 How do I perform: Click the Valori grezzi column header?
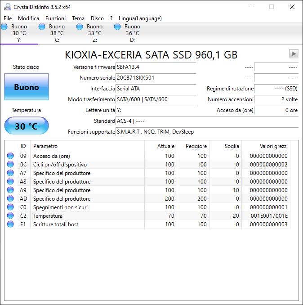click(266, 146)
